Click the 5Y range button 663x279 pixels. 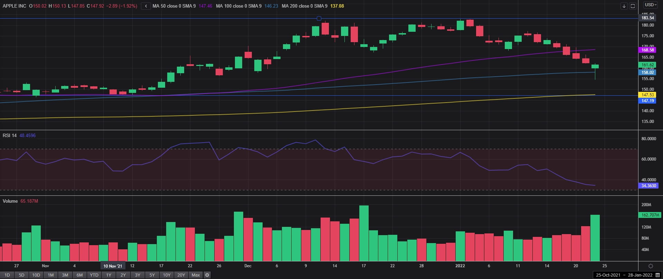tap(152, 275)
